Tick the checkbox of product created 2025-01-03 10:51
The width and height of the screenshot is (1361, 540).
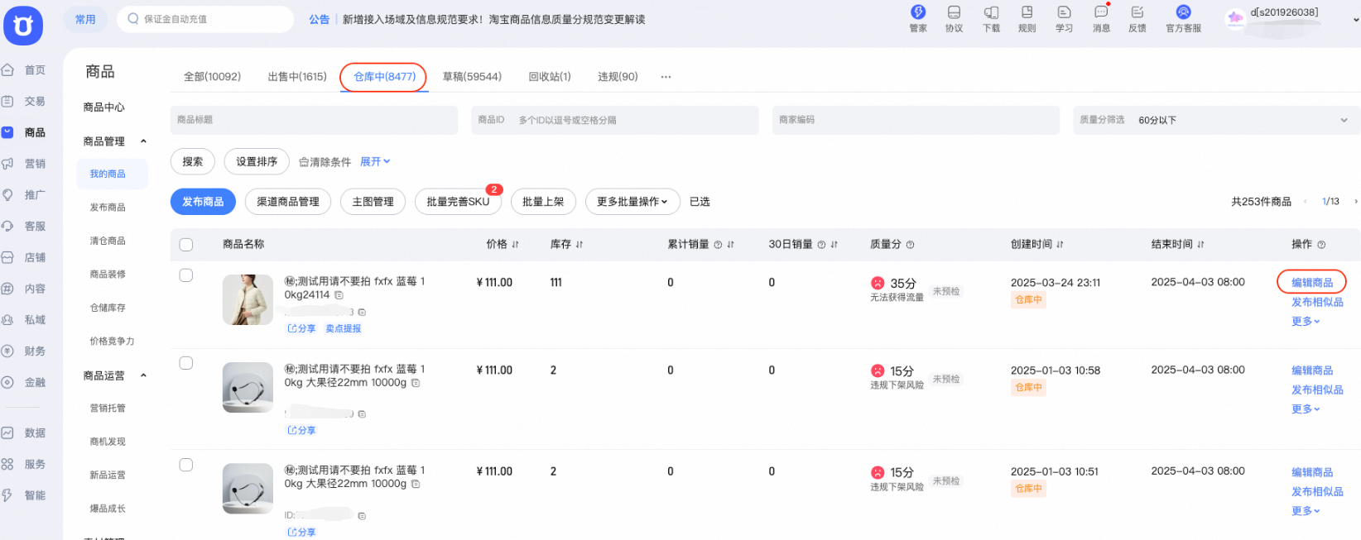(x=186, y=465)
